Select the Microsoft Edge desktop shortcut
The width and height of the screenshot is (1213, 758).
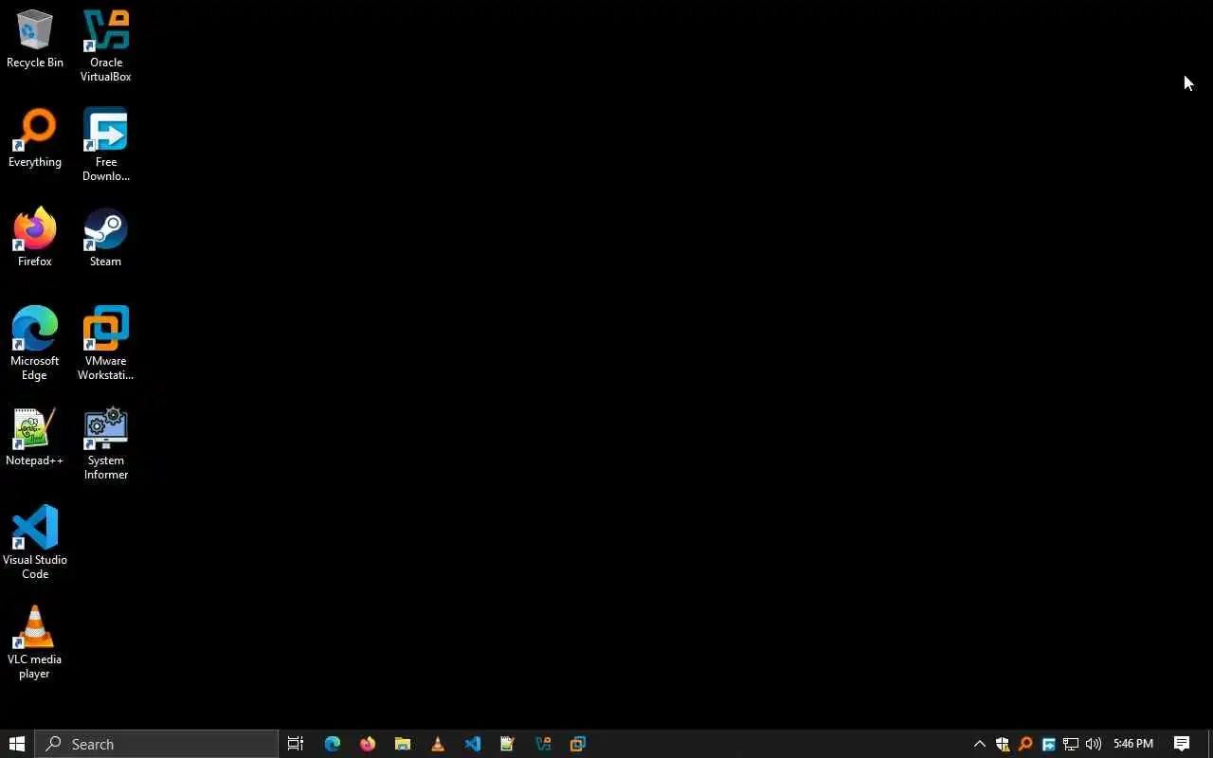[35, 344]
